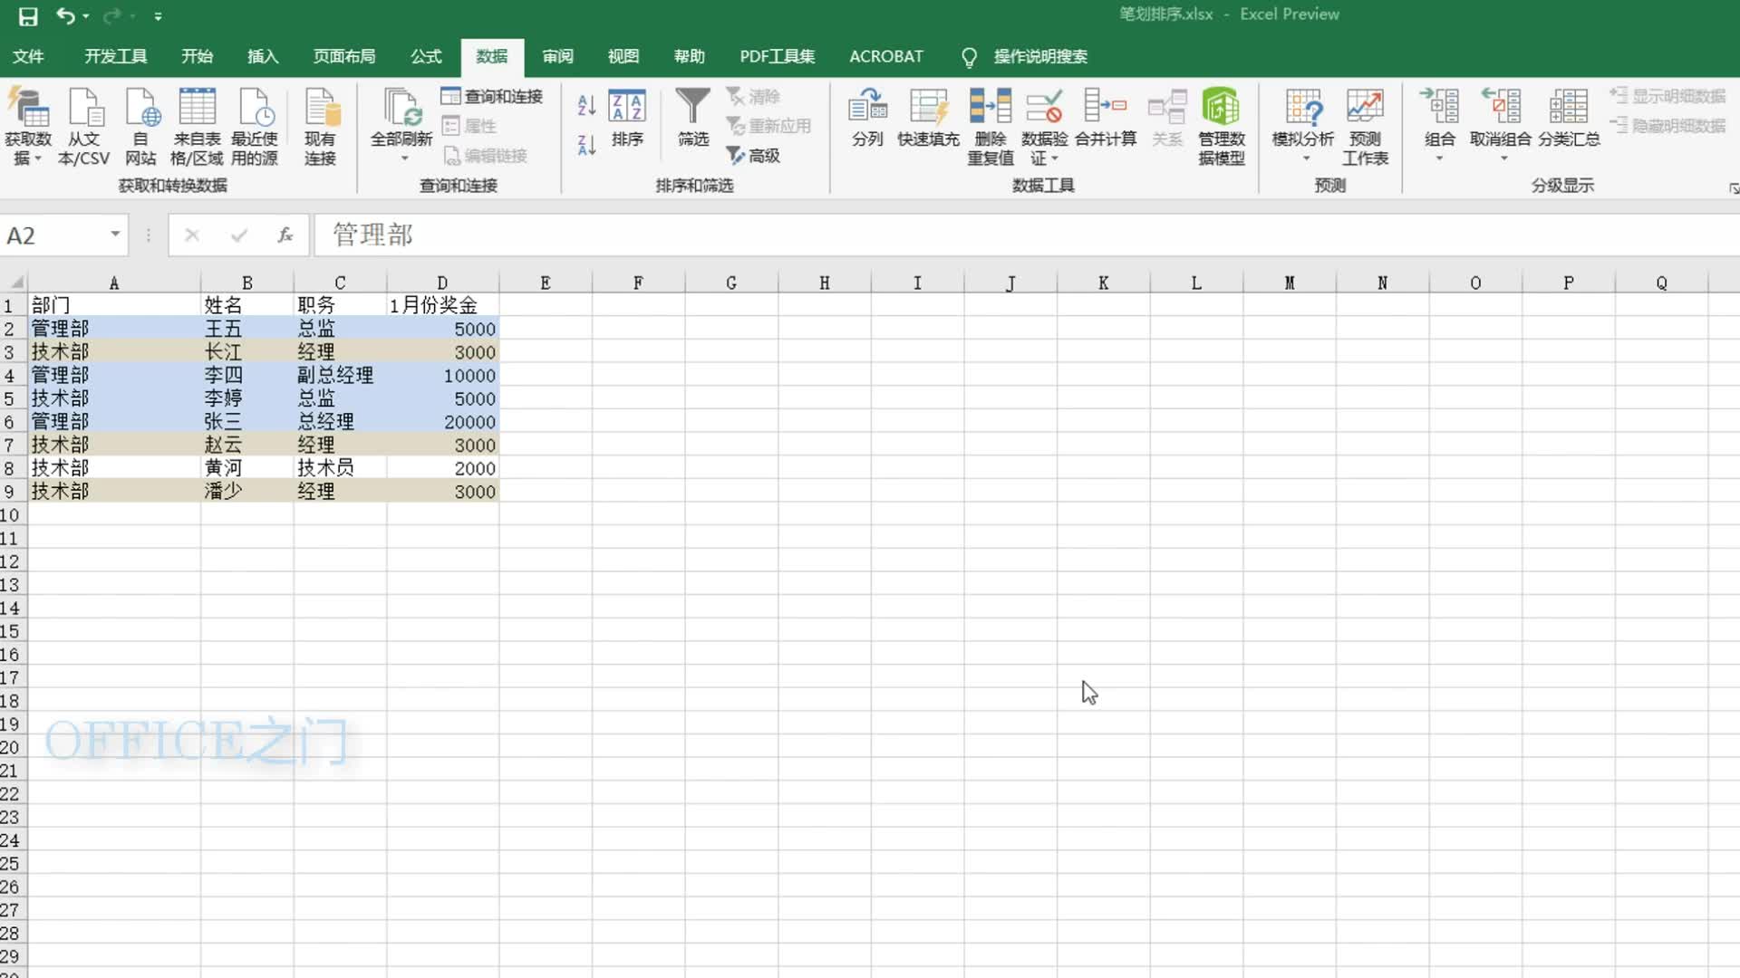Click Ungroup (取消组合) icon

tap(1501, 107)
